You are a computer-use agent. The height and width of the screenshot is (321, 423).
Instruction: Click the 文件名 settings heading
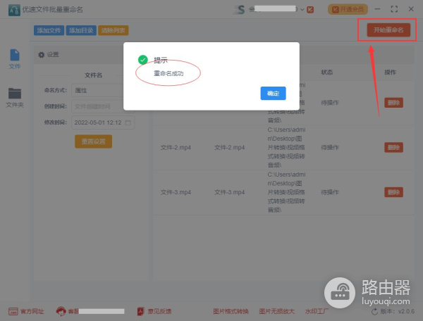tap(93, 75)
